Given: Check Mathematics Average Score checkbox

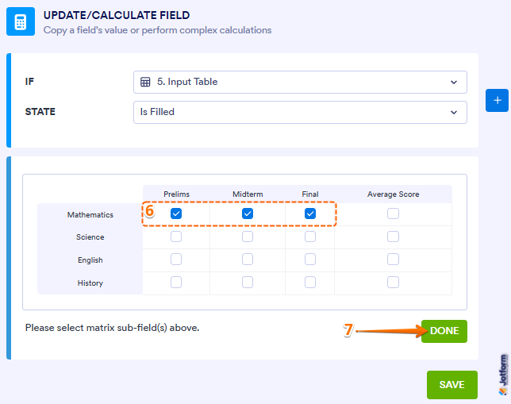Looking at the screenshot, I should [x=393, y=214].
